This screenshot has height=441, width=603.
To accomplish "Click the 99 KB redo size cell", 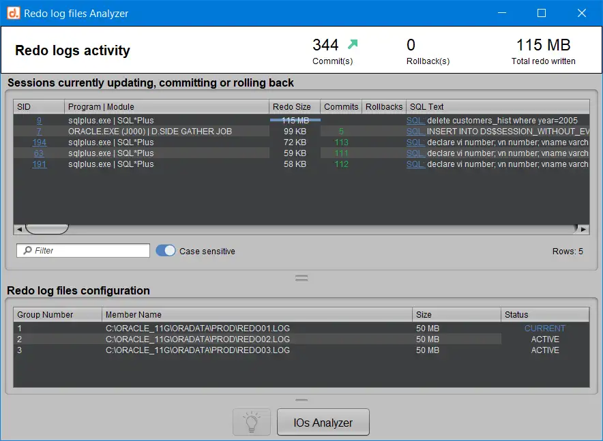I will [295, 132].
